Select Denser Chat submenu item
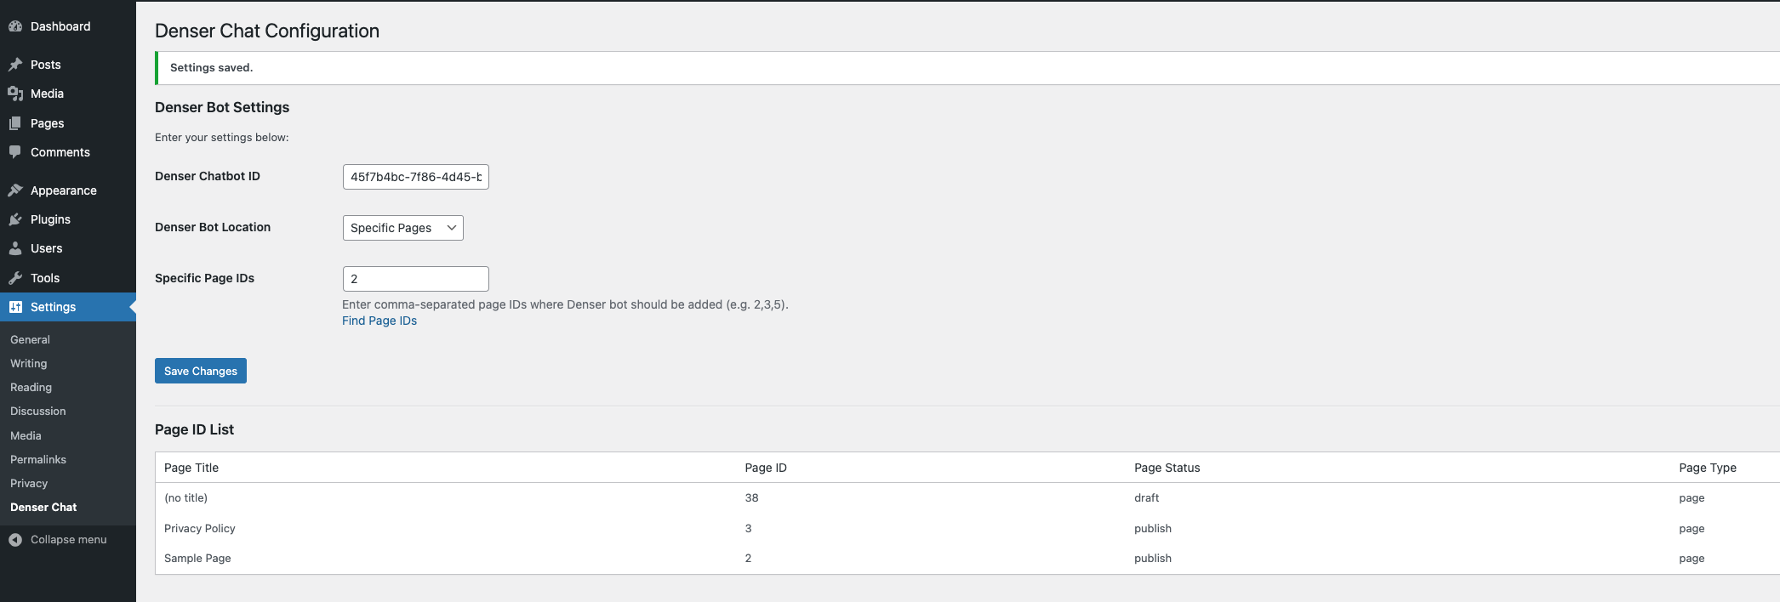Screen dimensions: 1780x602 (x=43, y=507)
